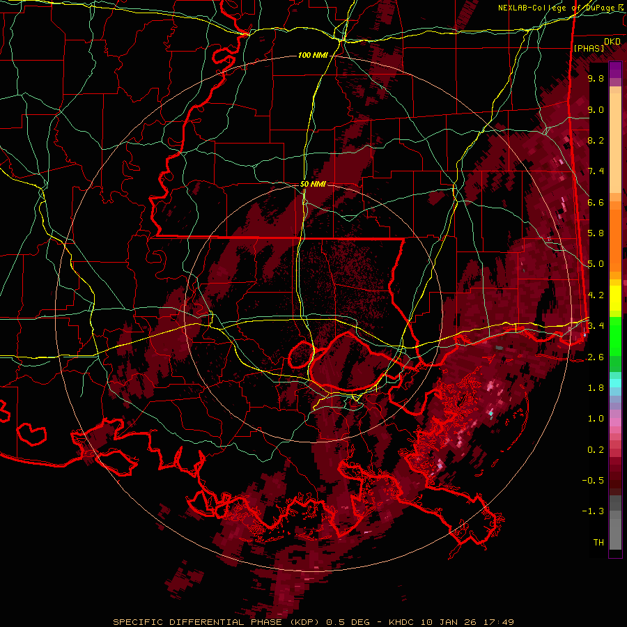Image resolution: width=627 pixels, height=627 pixels.
Task: Click the 1.8 value on color scale
Action: [x=596, y=388]
